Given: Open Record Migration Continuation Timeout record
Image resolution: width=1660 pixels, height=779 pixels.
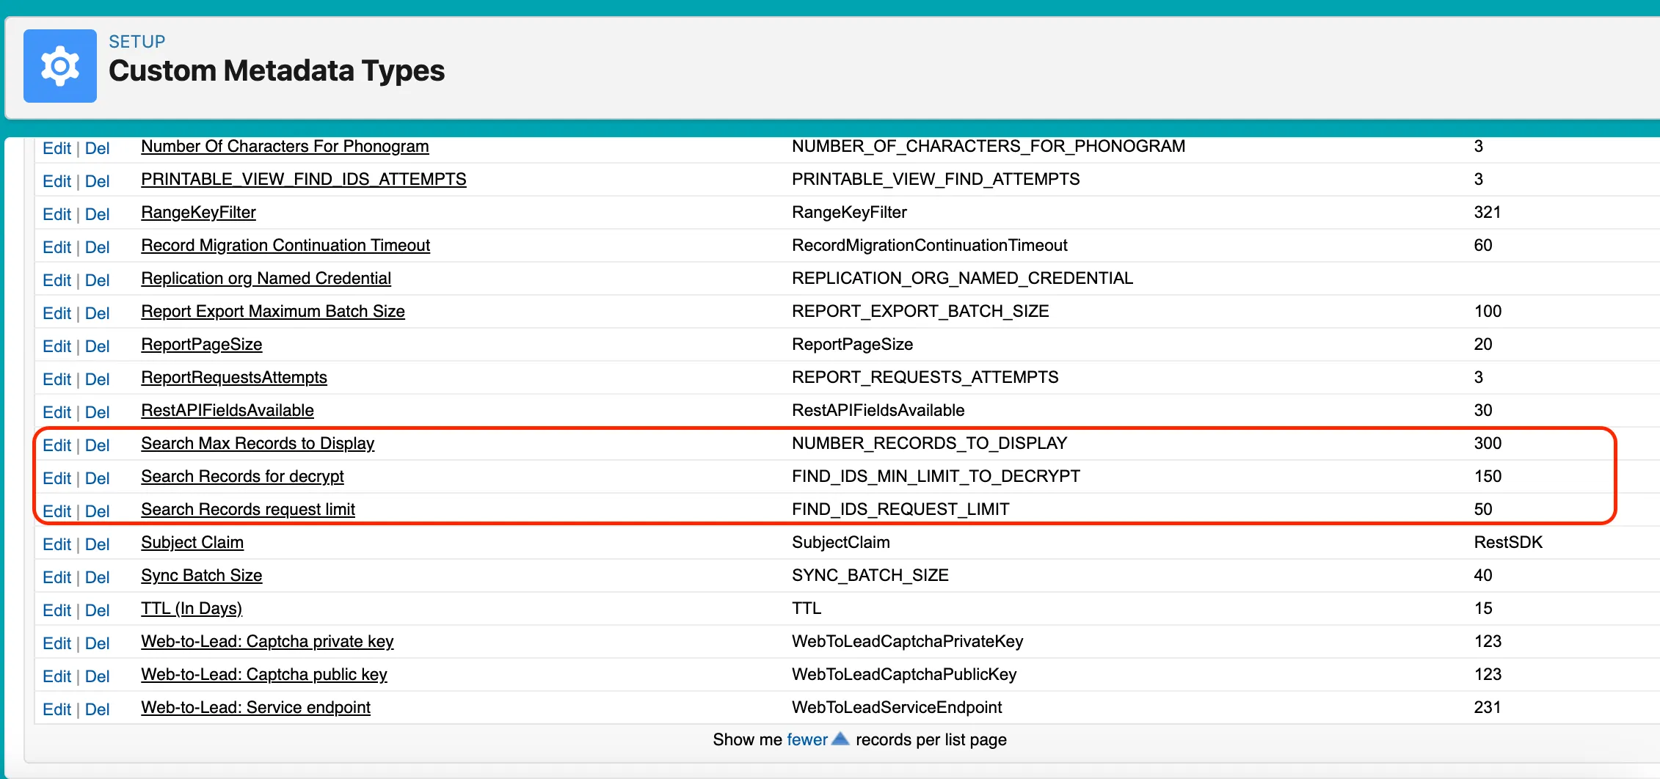Looking at the screenshot, I should (x=285, y=245).
